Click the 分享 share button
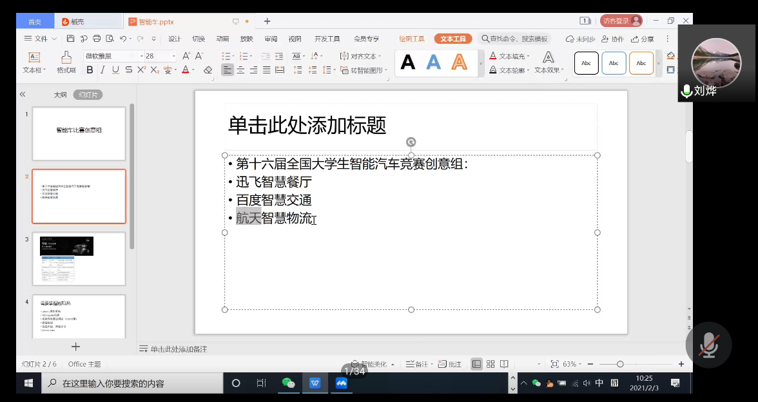 point(642,39)
